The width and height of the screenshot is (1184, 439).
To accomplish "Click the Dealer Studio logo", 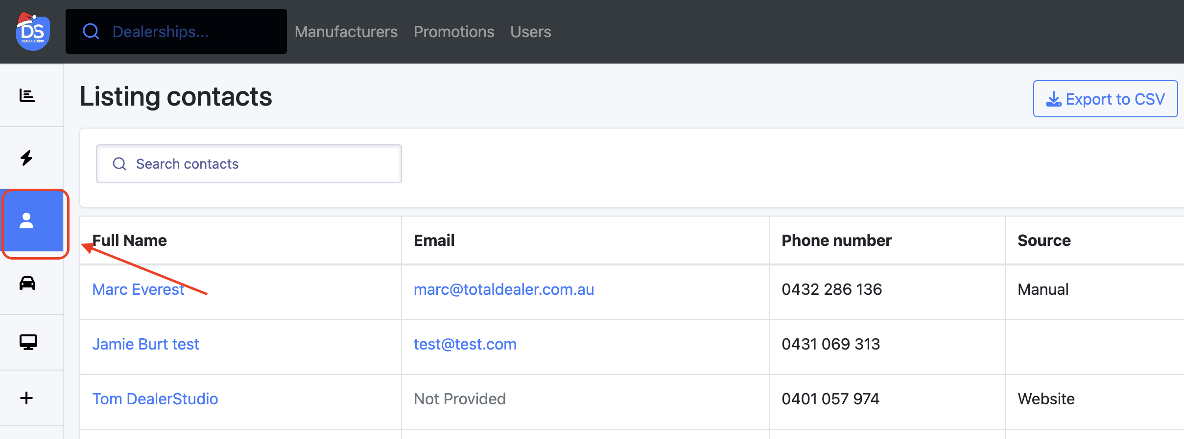I will (x=32, y=32).
